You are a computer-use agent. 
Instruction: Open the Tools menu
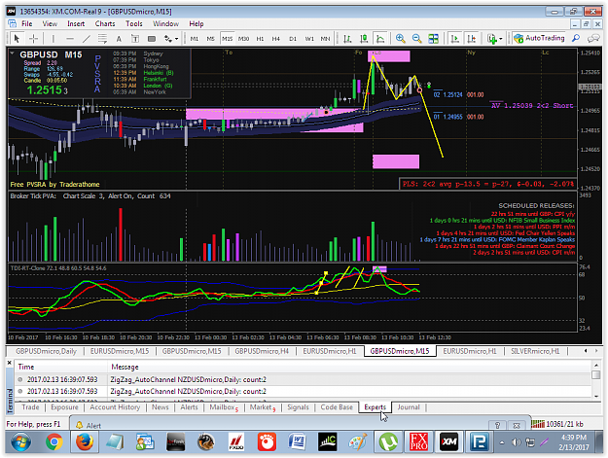pyautogui.click(x=134, y=23)
